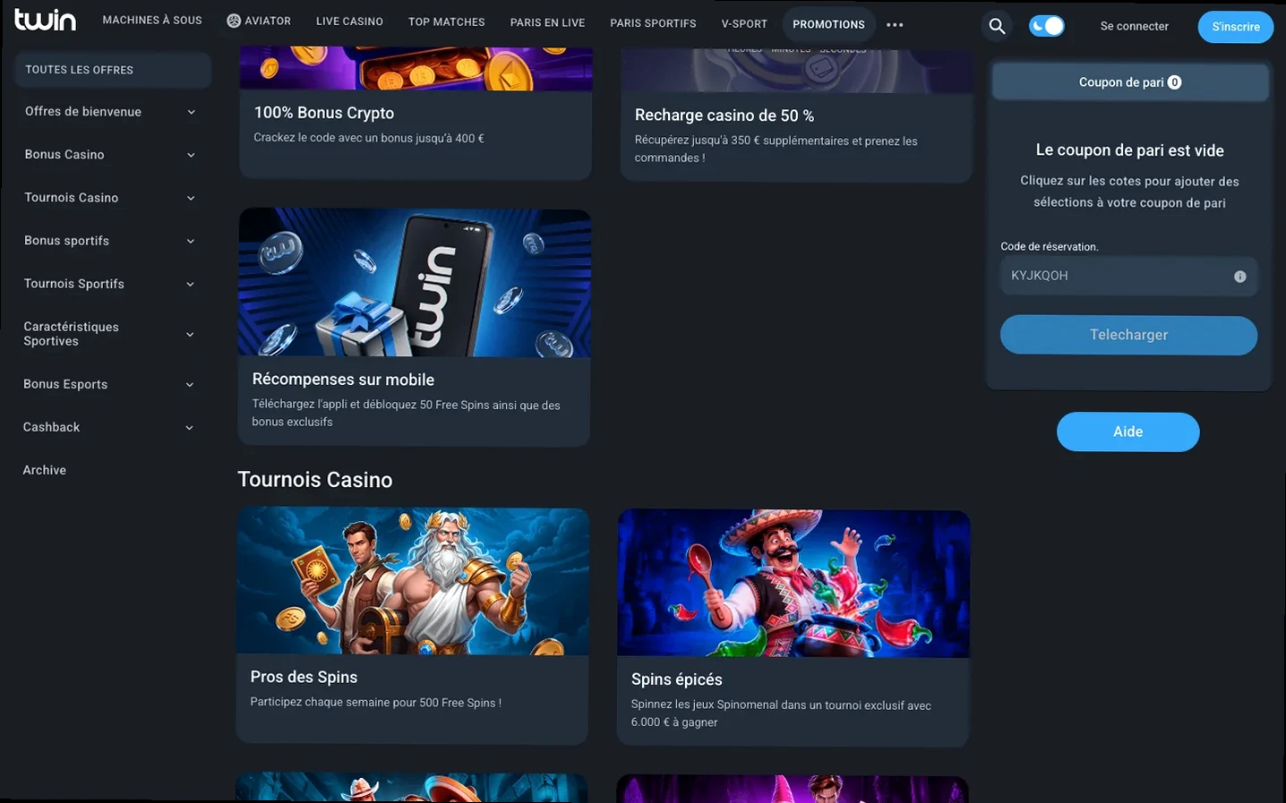Click the reservation code info icon
Image resolution: width=1286 pixels, height=803 pixels.
(1240, 277)
